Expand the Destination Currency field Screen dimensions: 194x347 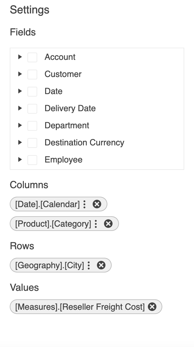tap(20, 143)
